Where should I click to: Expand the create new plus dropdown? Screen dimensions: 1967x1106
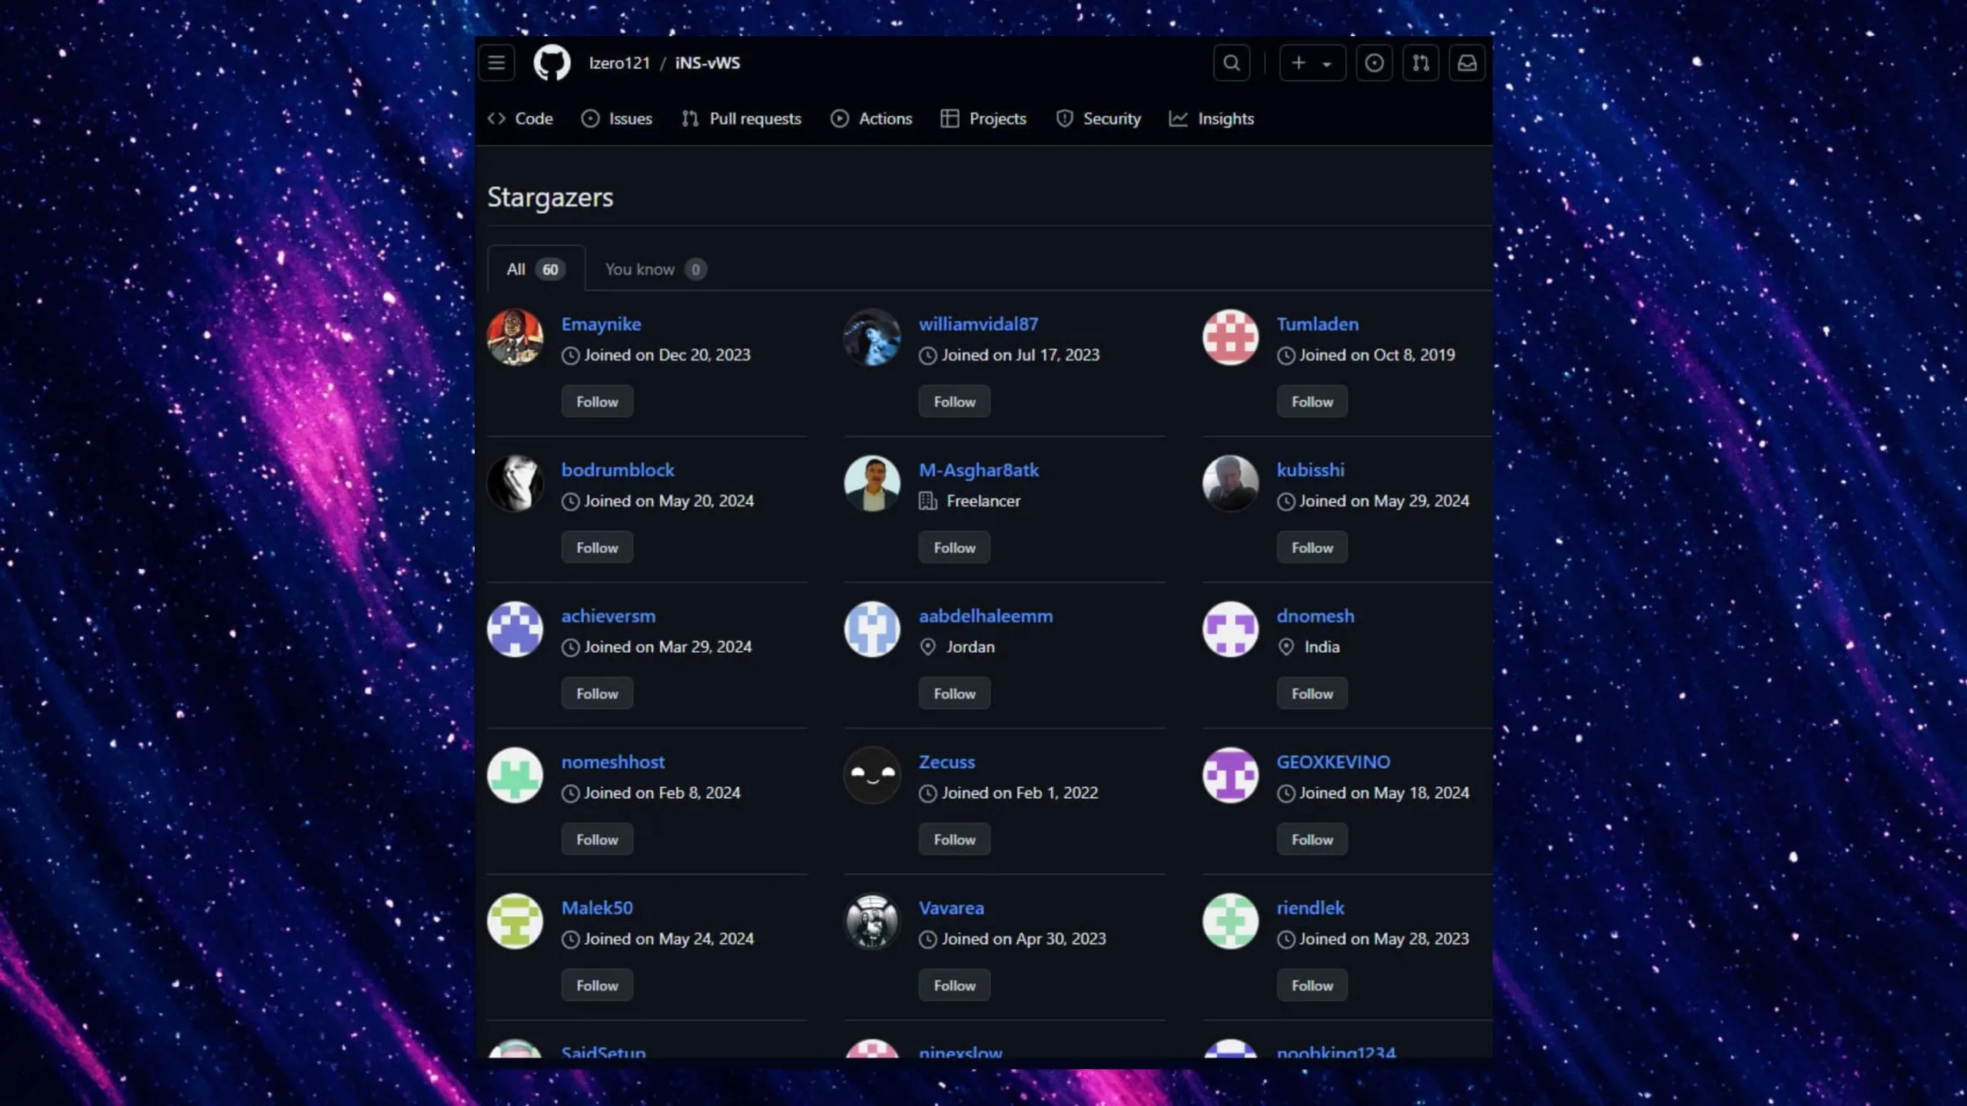coord(1312,63)
